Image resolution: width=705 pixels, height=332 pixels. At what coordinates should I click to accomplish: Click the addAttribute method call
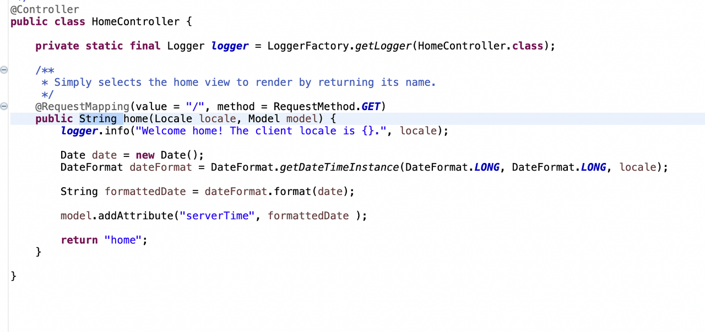[x=136, y=215]
